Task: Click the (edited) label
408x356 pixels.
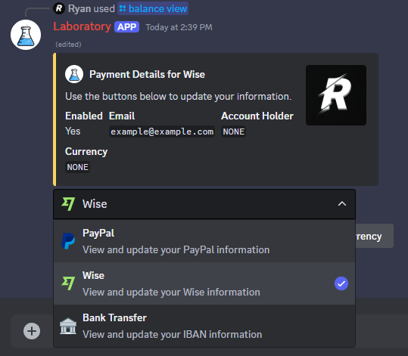Action: pos(68,45)
